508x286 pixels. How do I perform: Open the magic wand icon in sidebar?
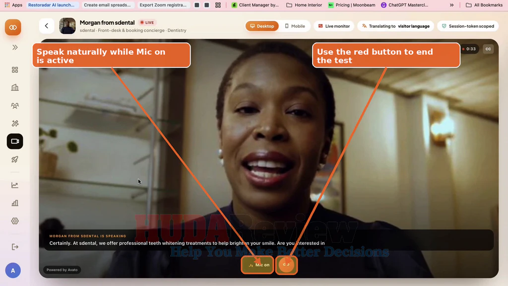[x=15, y=124]
